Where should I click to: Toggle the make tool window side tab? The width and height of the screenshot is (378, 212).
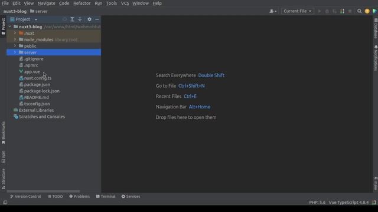click(376, 183)
